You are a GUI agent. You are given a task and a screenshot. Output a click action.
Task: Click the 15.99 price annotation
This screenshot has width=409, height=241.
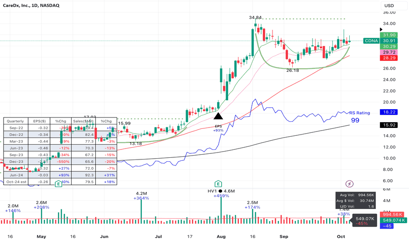tap(124, 123)
